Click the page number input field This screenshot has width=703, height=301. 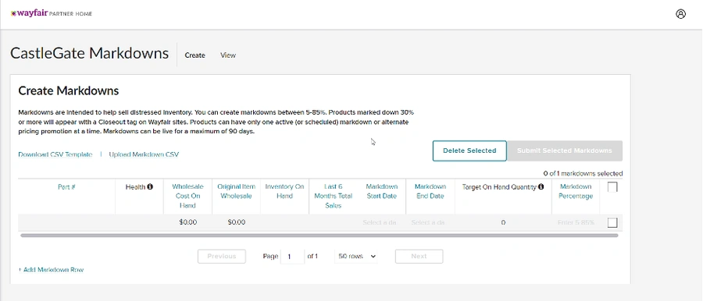click(x=292, y=257)
